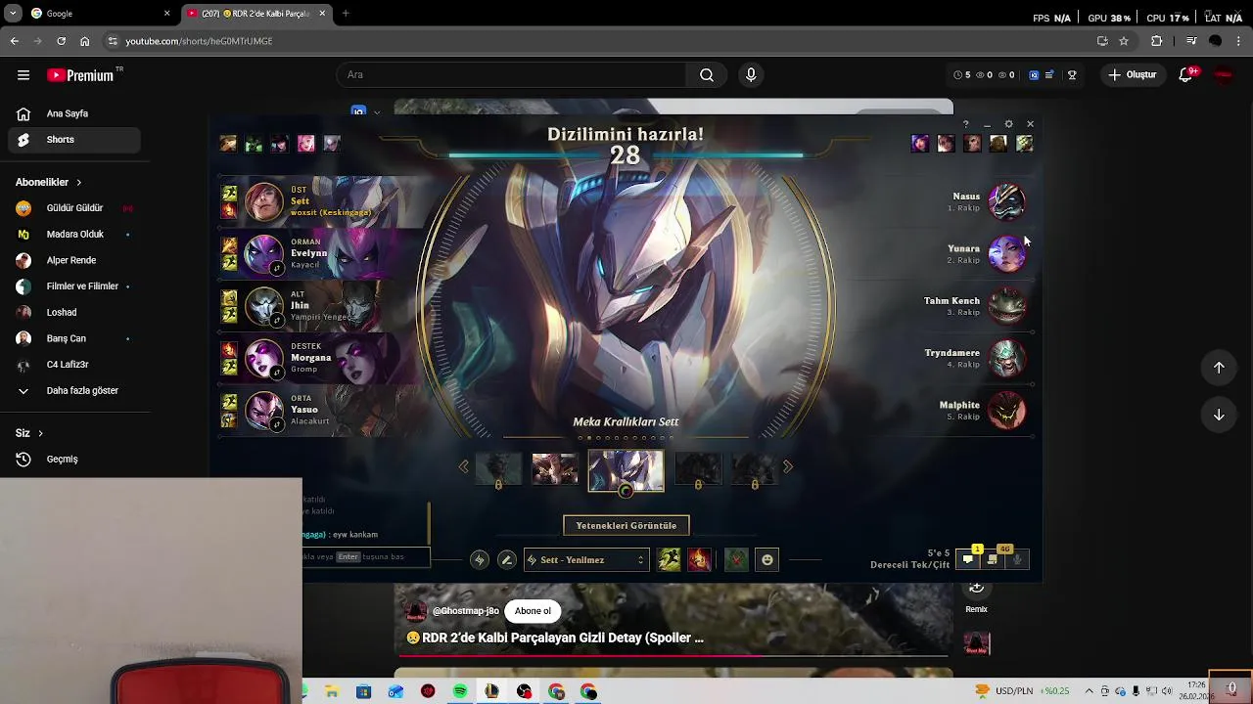Open @Ghostmap-j8o channel link
1253x704 pixels.
466,611
